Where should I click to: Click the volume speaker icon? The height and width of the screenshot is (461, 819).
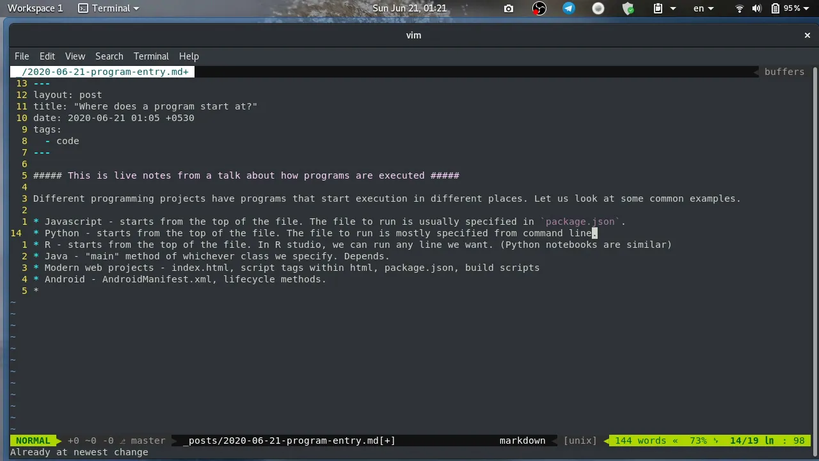[757, 8]
